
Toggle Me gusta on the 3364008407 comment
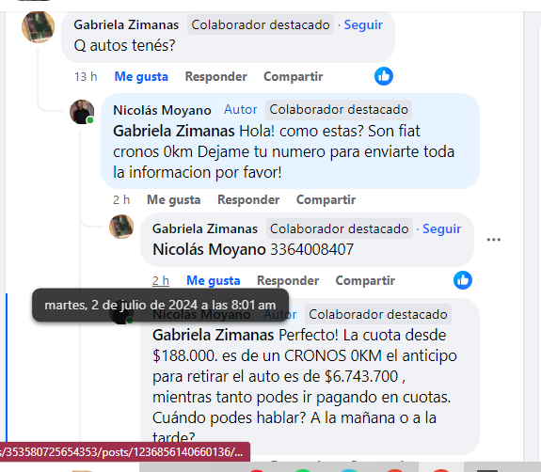pos(214,280)
